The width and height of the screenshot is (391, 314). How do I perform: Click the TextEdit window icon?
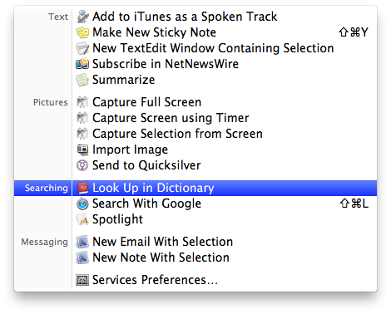click(82, 48)
